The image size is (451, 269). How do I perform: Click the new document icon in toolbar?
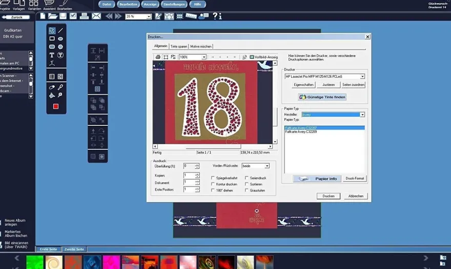click(x=43, y=16)
